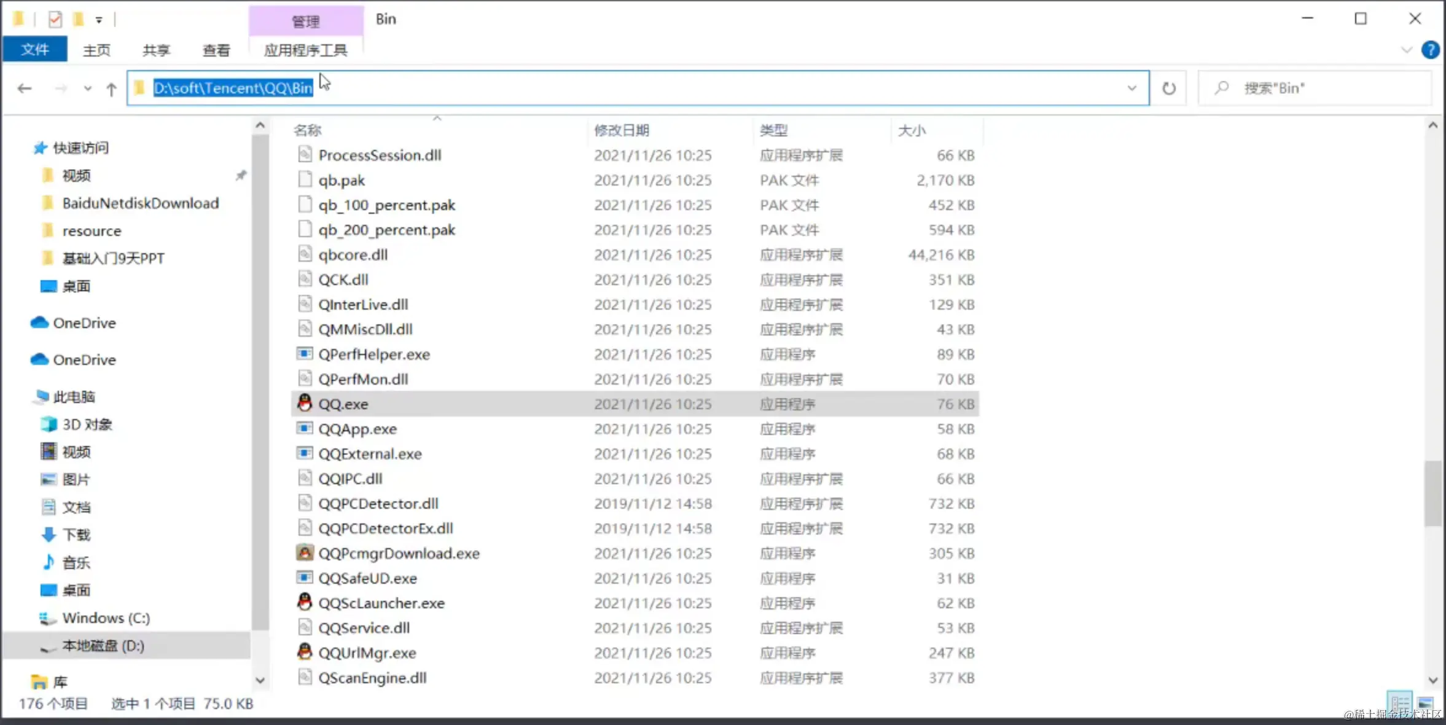Click the QQ.exe penguin icon
Image resolution: width=1446 pixels, height=725 pixels.
pos(304,404)
